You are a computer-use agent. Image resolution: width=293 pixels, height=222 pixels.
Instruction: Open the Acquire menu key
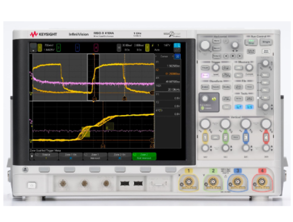pyautogui.click(x=216, y=87)
